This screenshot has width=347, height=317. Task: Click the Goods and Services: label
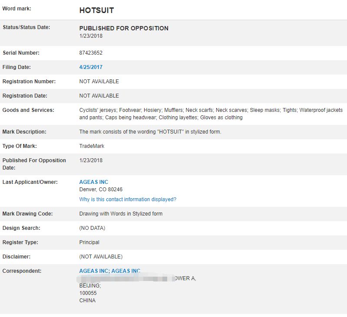(x=28, y=110)
